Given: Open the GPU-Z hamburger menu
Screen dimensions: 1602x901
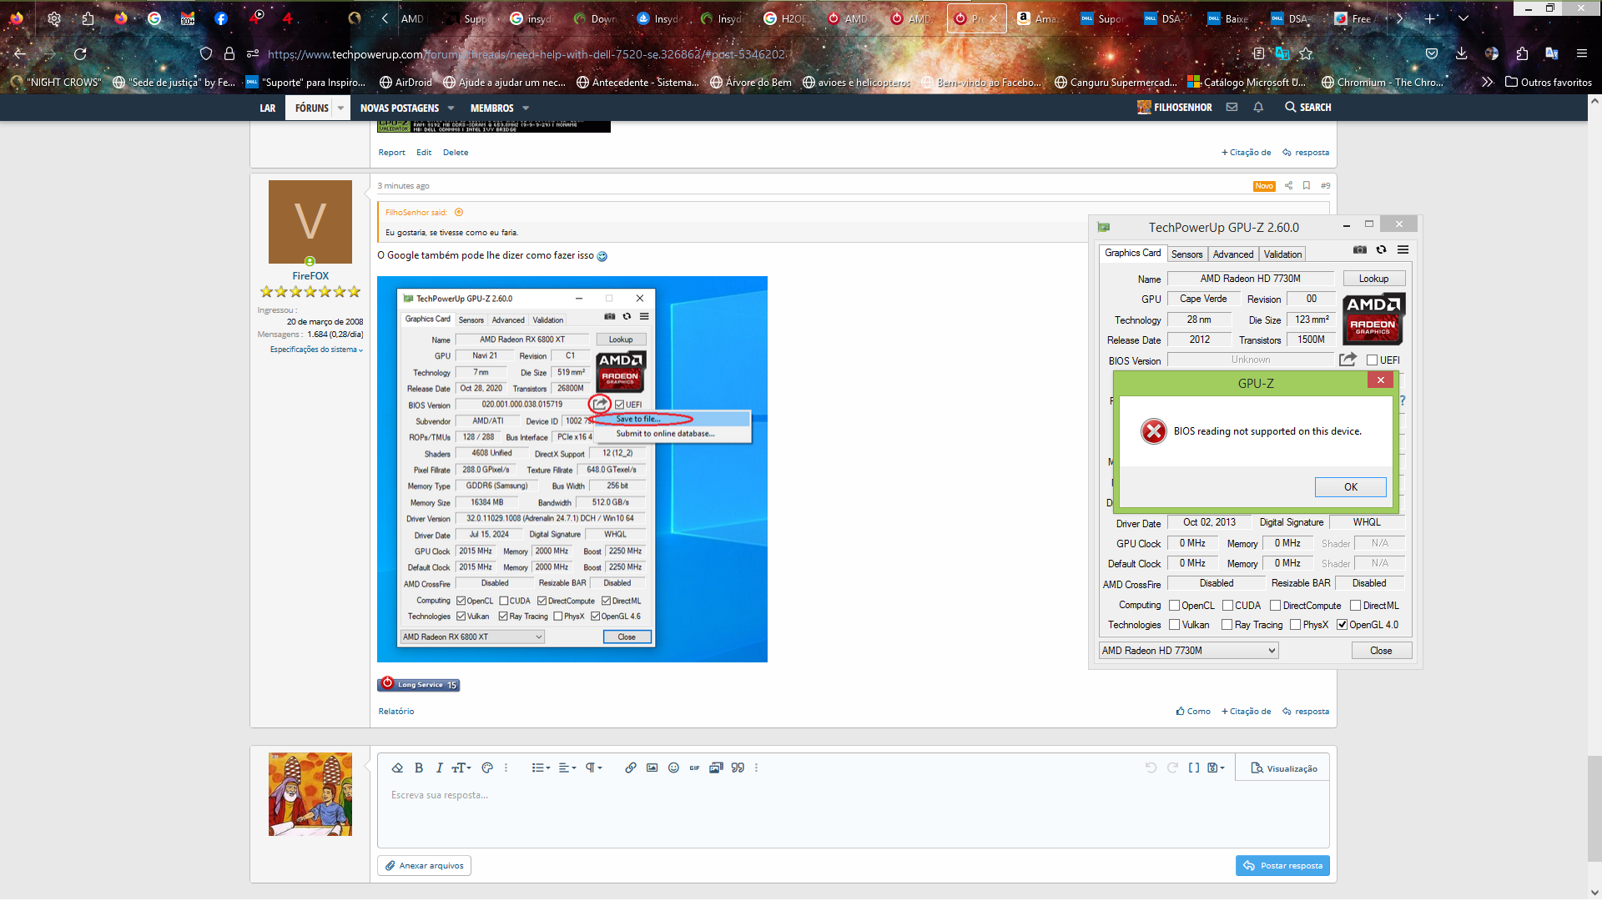Looking at the screenshot, I should pos(1403,249).
